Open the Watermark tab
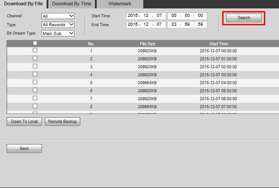Screen dimensions: 279x188 click(x=120, y=4)
